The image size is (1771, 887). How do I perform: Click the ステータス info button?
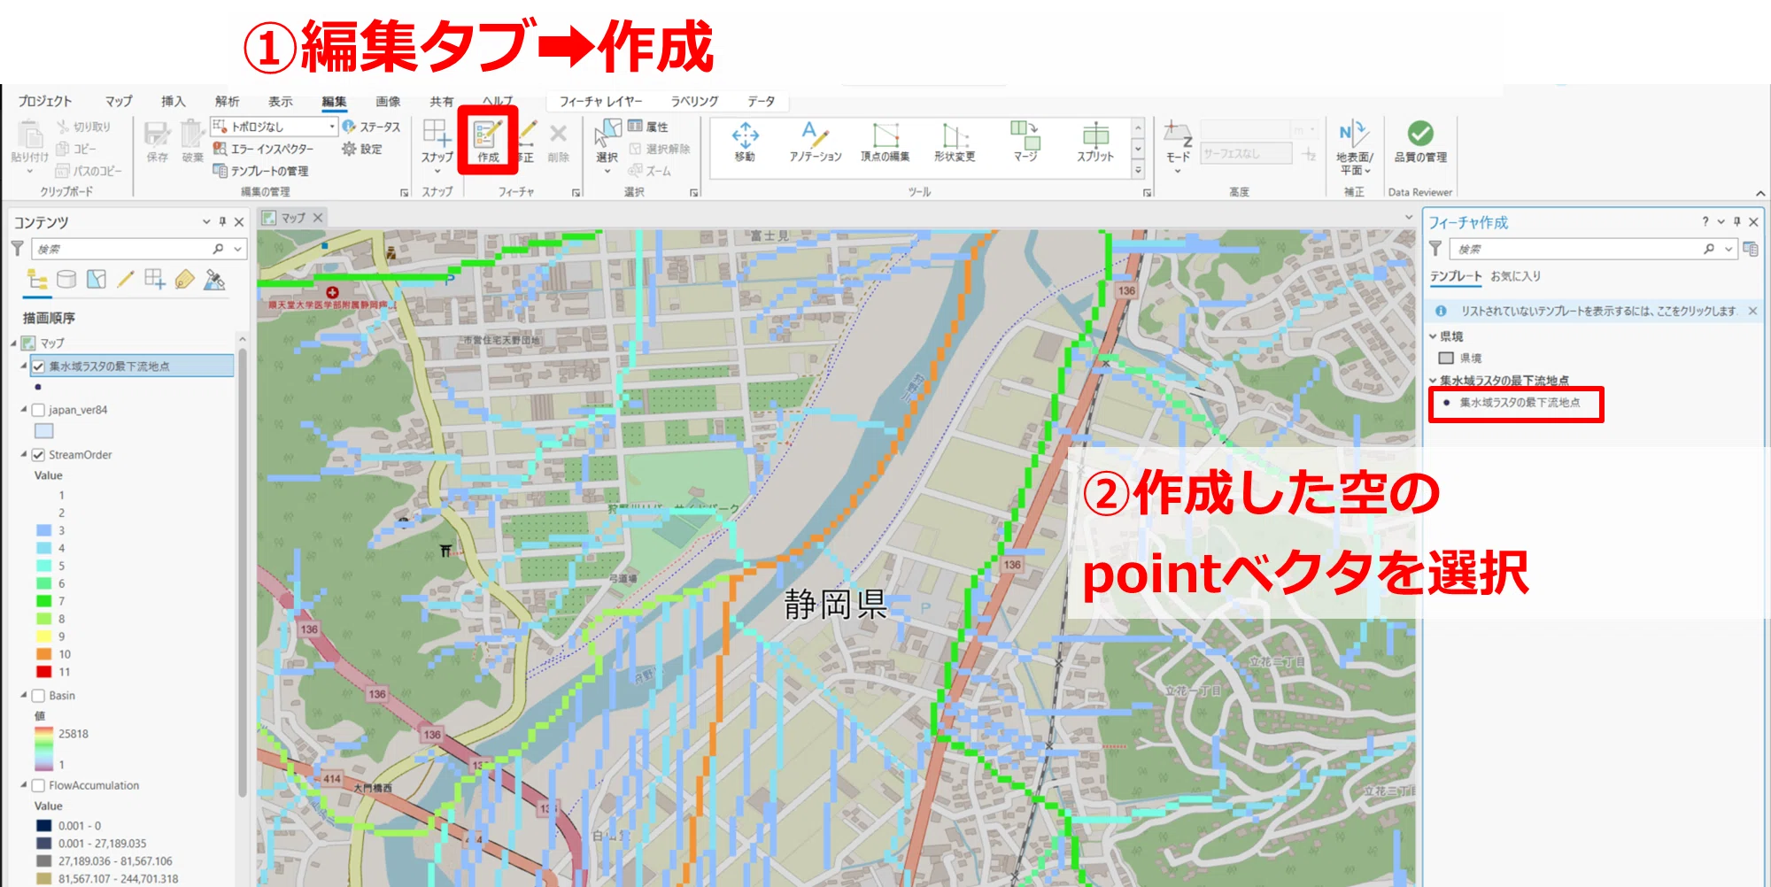tap(371, 127)
